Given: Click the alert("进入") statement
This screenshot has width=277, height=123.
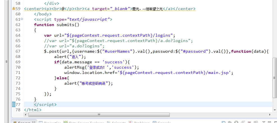Looking at the screenshot, I should tap(70, 57).
